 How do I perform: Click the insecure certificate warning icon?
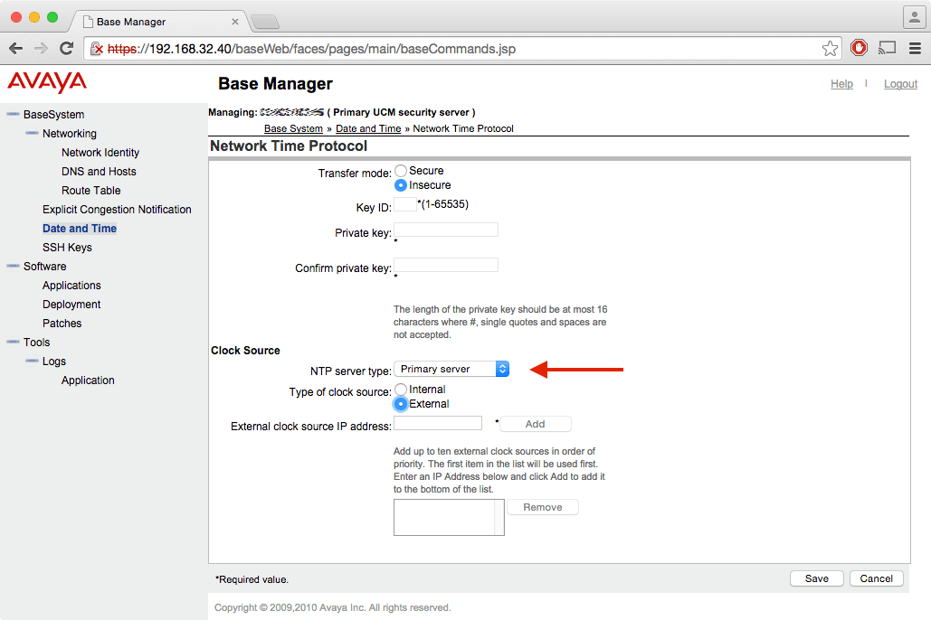pyautogui.click(x=97, y=49)
